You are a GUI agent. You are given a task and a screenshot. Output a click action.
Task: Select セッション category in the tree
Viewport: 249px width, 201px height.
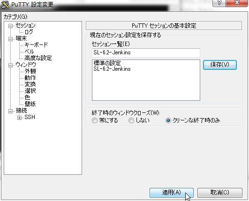click(26, 25)
